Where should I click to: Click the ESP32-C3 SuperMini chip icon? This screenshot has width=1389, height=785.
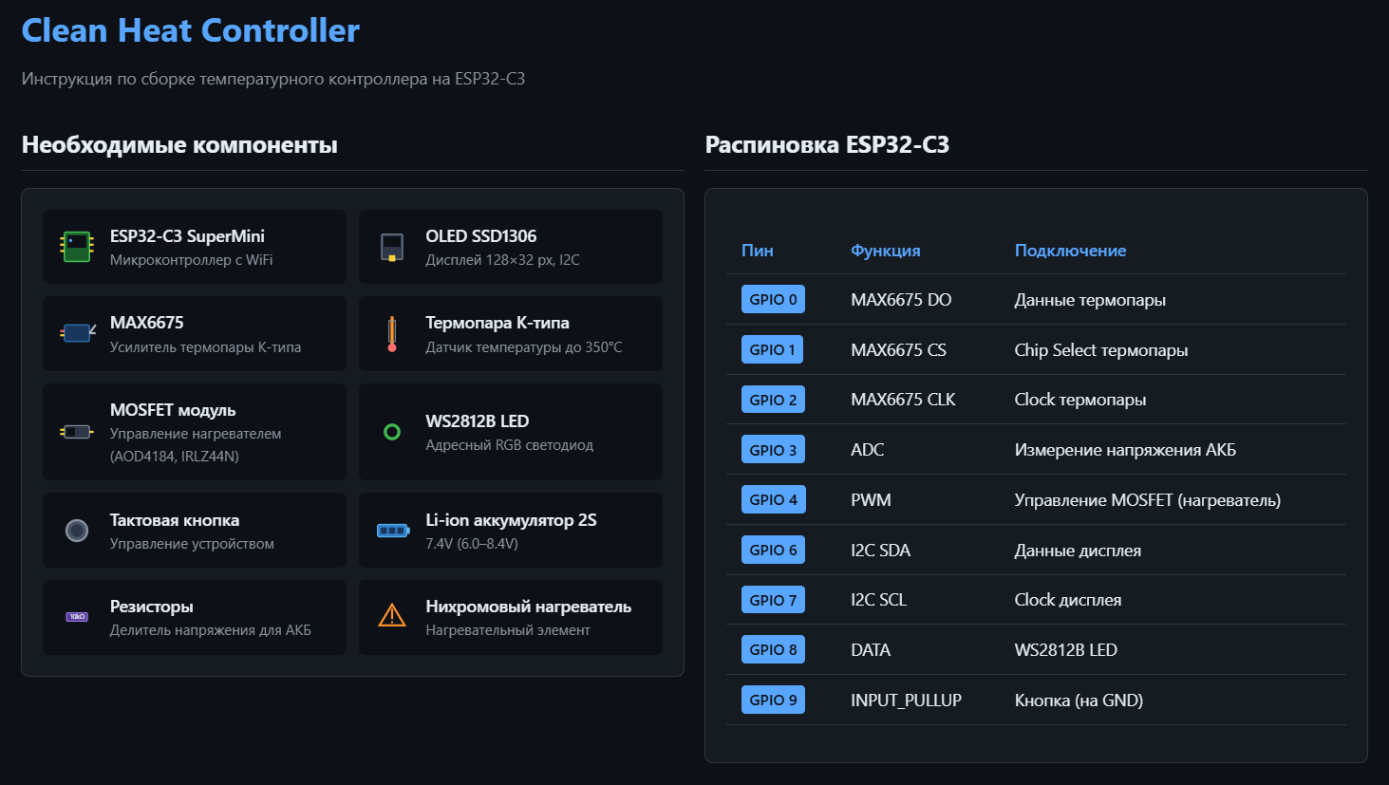(x=77, y=246)
